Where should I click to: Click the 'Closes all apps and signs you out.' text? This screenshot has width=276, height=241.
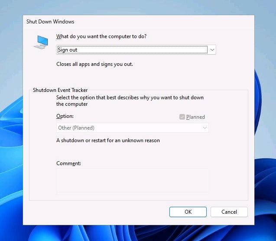coord(95,64)
